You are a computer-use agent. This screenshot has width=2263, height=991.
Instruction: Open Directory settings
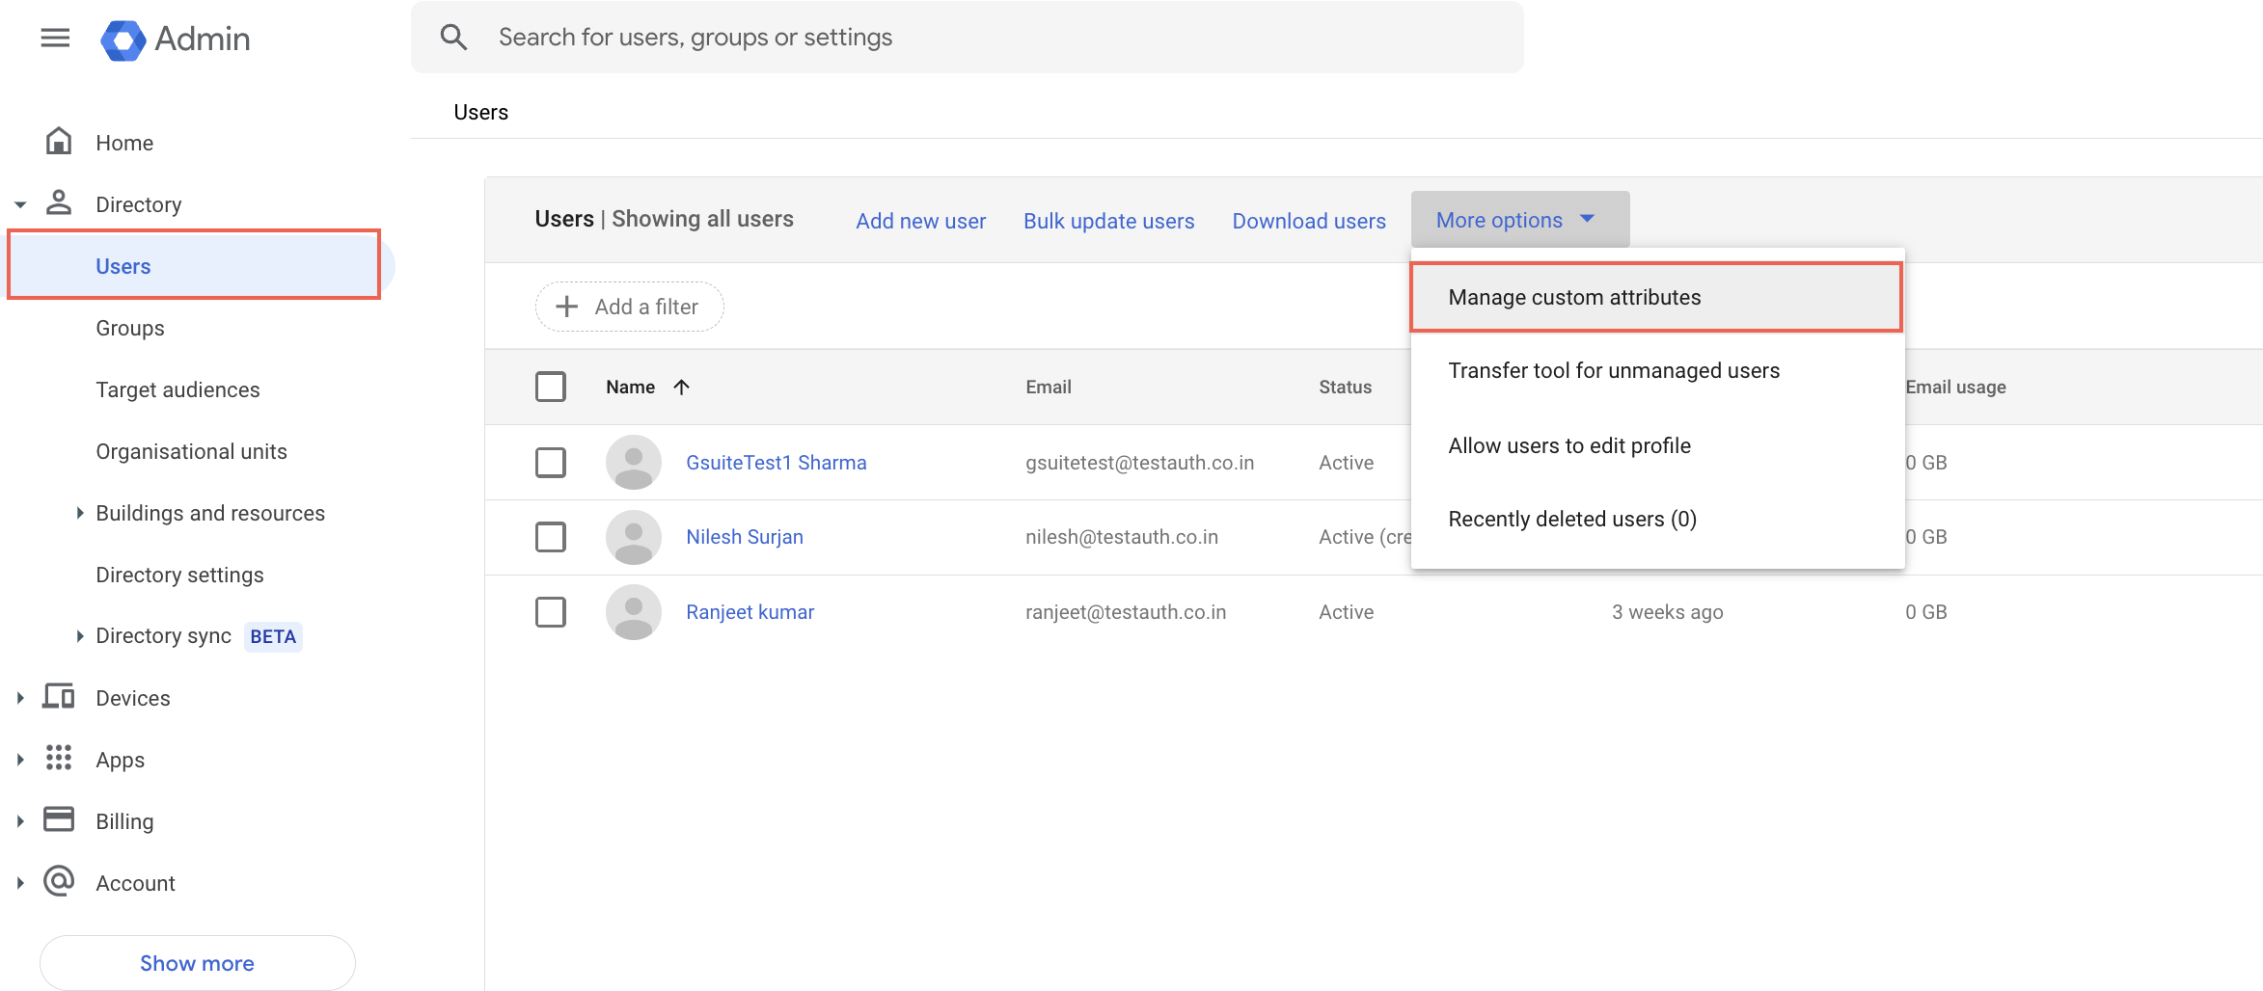point(179,575)
